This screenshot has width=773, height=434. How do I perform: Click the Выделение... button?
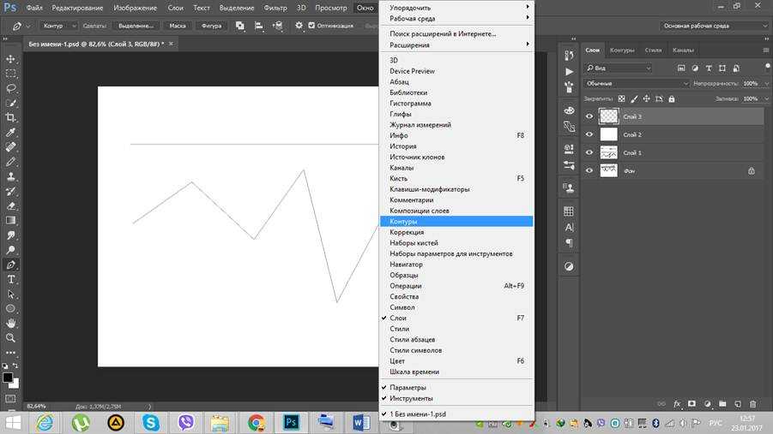pos(136,26)
